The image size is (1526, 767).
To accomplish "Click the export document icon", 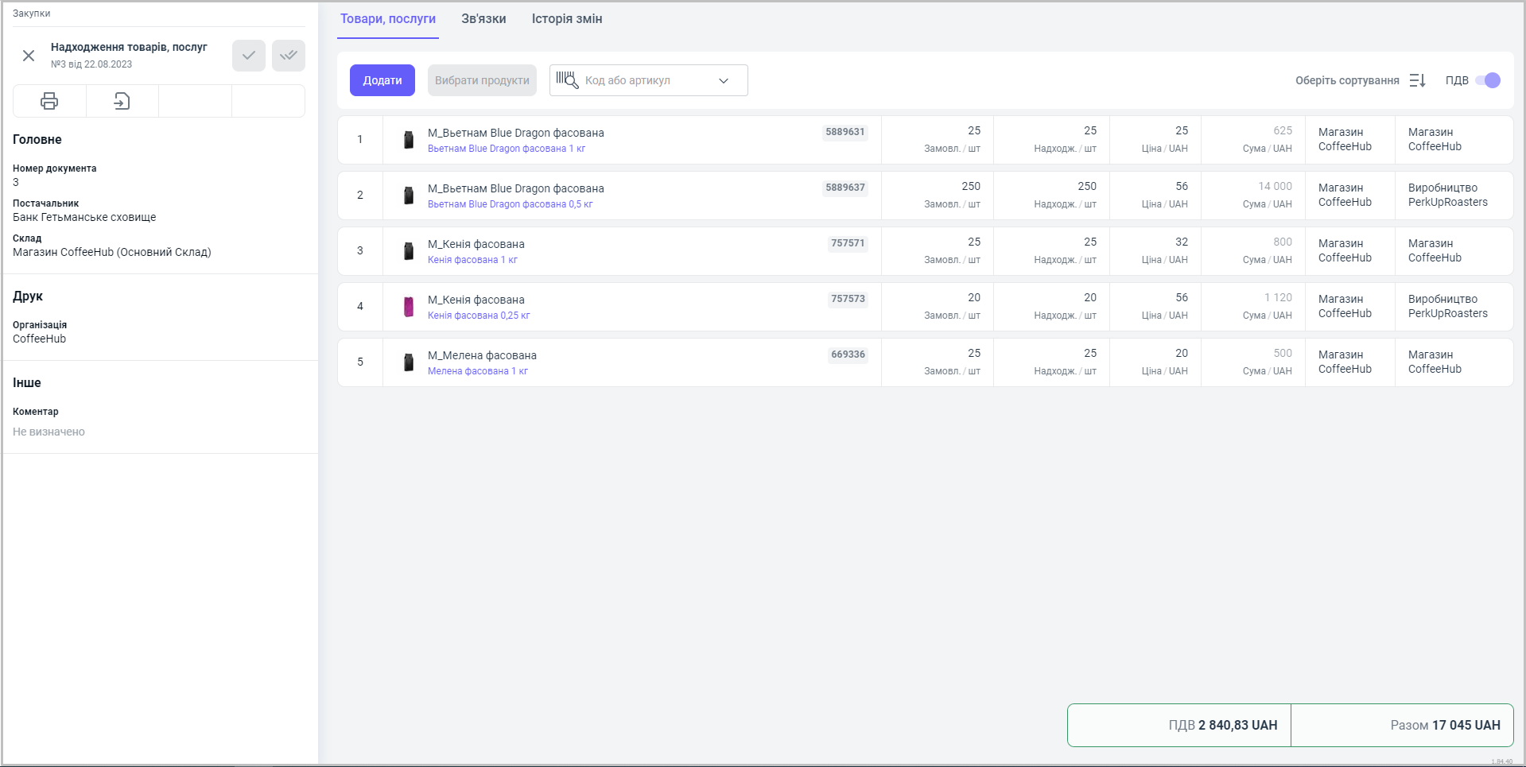I will tap(122, 101).
